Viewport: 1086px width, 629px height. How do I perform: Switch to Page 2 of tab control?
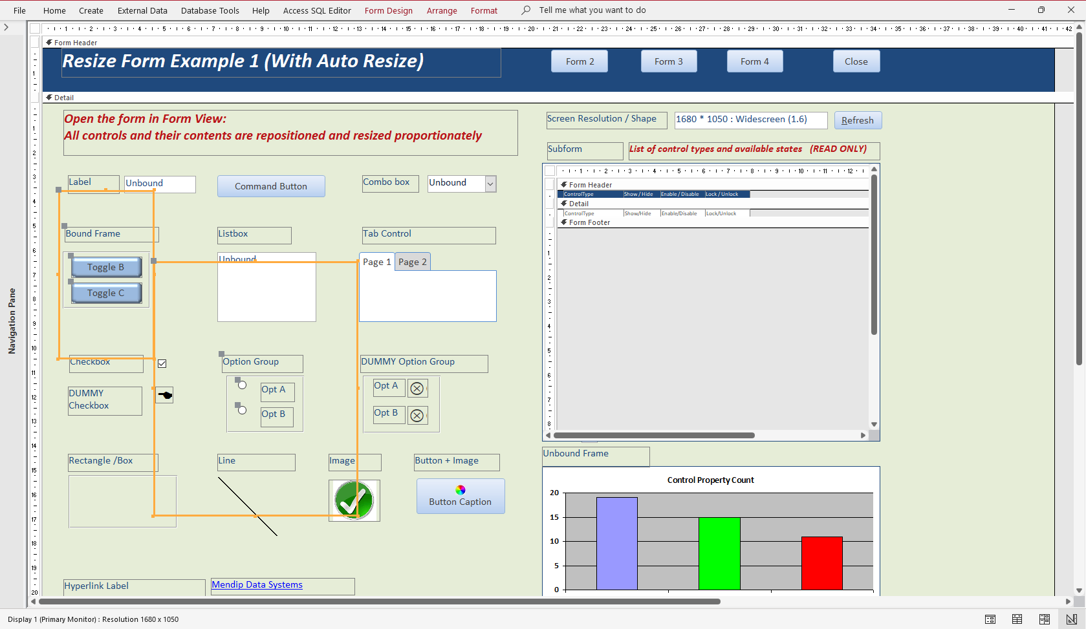coord(413,262)
